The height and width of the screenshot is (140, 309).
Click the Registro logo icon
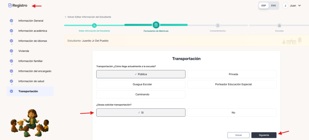(10, 5)
